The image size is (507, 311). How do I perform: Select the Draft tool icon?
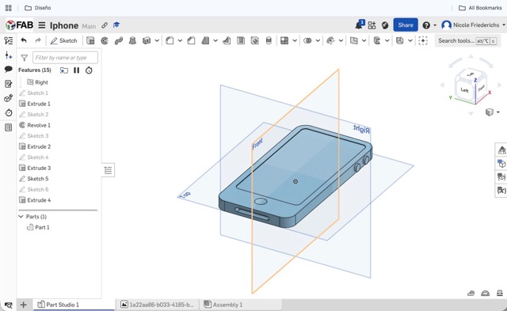tap(205, 40)
